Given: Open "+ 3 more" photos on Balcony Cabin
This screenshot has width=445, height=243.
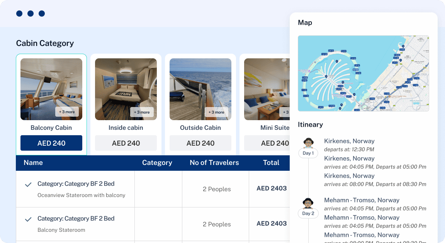Looking at the screenshot, I should point(67,112).
